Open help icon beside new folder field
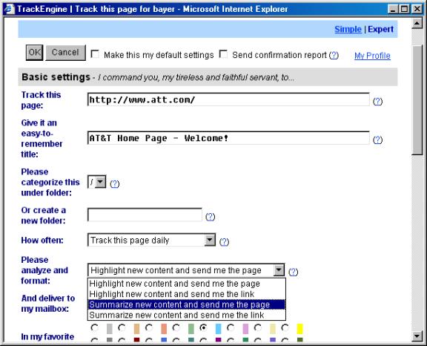The height and width of the screenshot is (346, 427). 210,217
